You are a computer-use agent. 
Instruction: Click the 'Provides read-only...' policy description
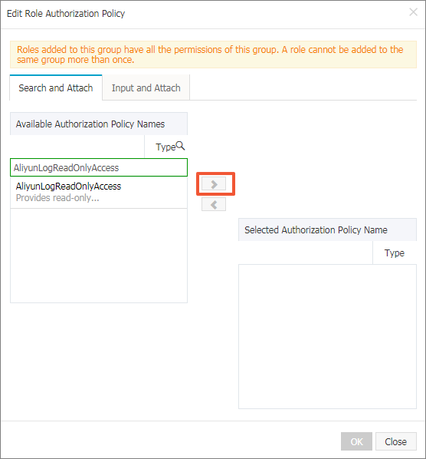click(57, 198)
